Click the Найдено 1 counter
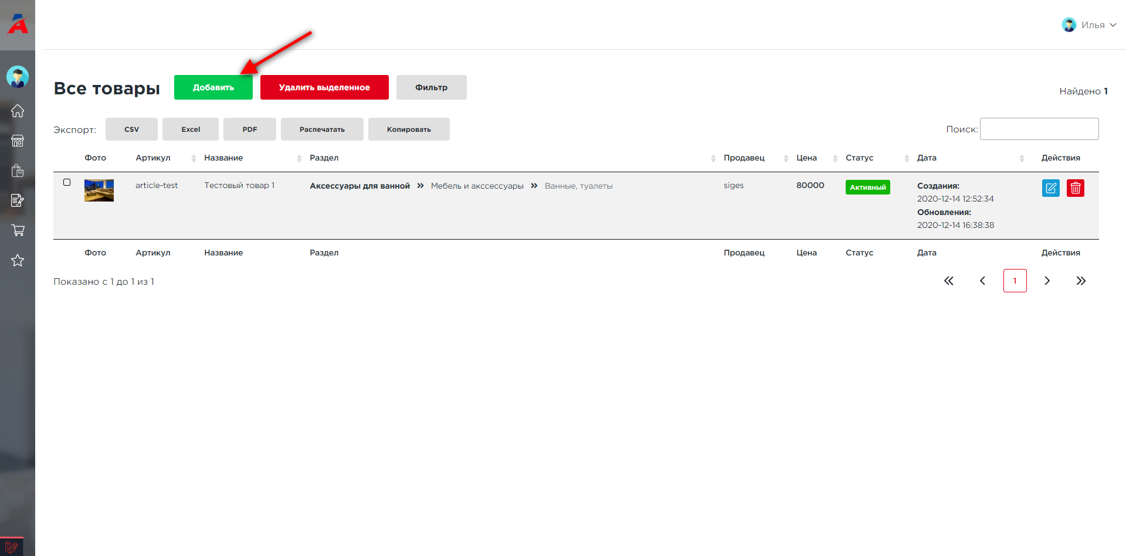1126x556 pixels. [1084, 91]
